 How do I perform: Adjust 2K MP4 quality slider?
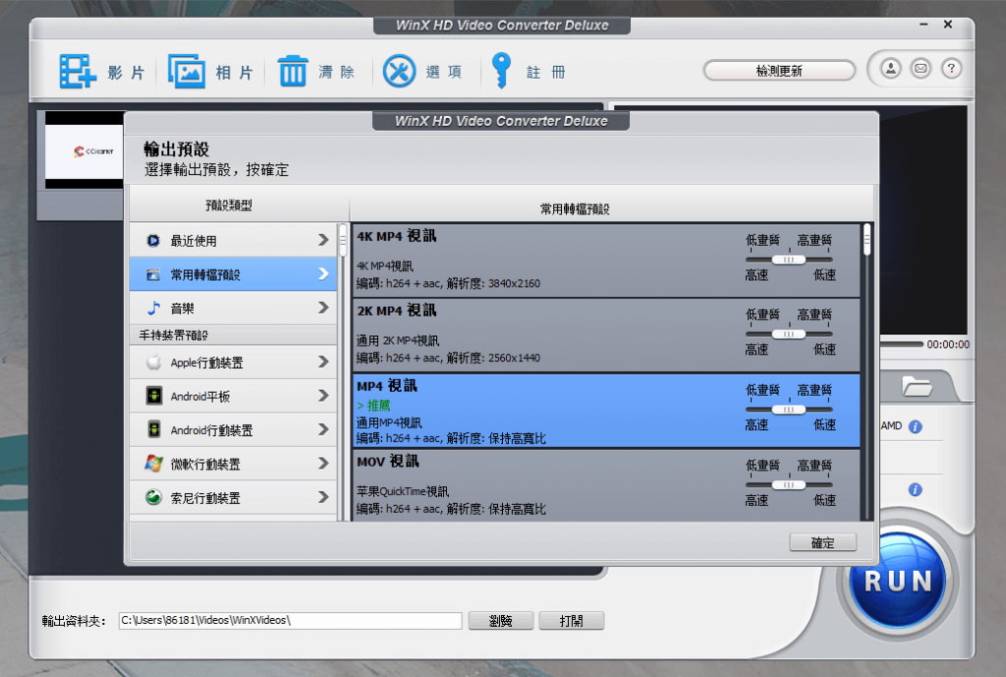pos(789,334)
